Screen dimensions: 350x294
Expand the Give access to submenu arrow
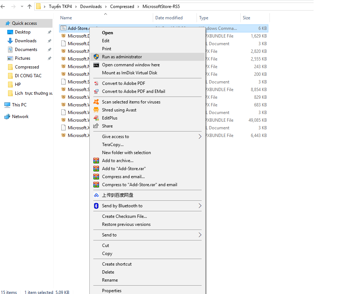tap(200, 137)
